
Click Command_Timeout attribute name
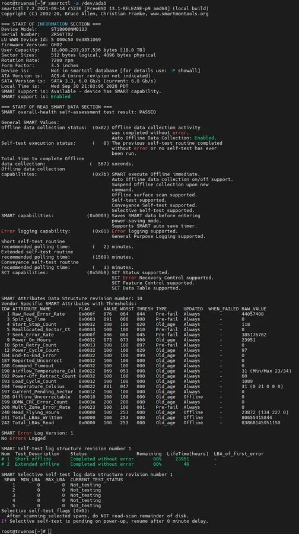point(33,365)
